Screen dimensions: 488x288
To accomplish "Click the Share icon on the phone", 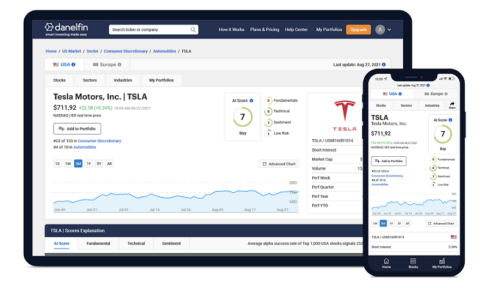I will [452, 104].
